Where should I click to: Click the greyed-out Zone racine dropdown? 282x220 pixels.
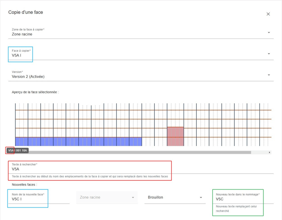106,197
